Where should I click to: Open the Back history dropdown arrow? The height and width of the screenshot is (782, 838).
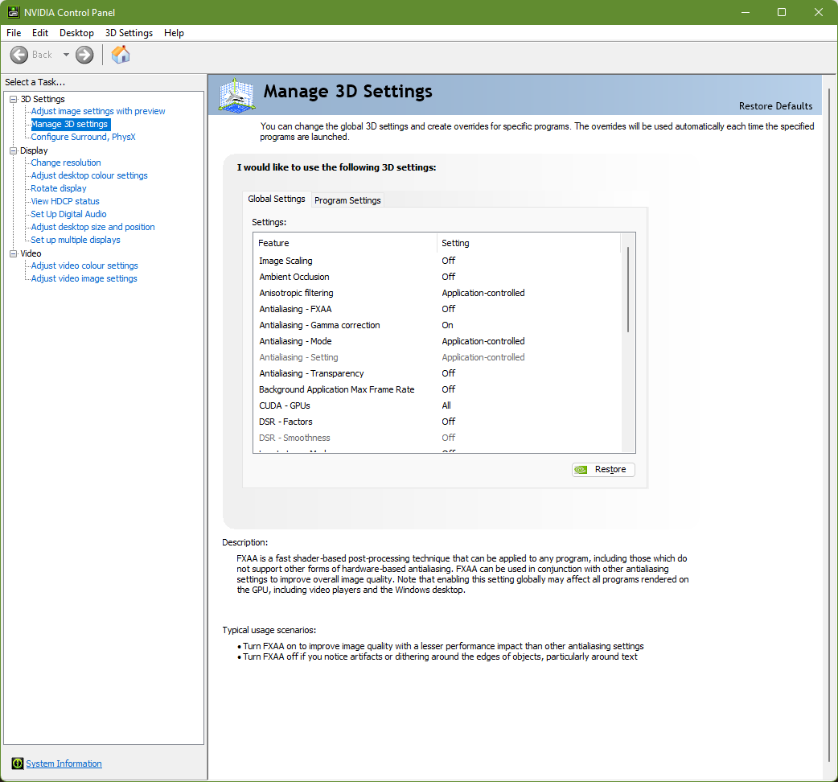(x=66, y=55)
